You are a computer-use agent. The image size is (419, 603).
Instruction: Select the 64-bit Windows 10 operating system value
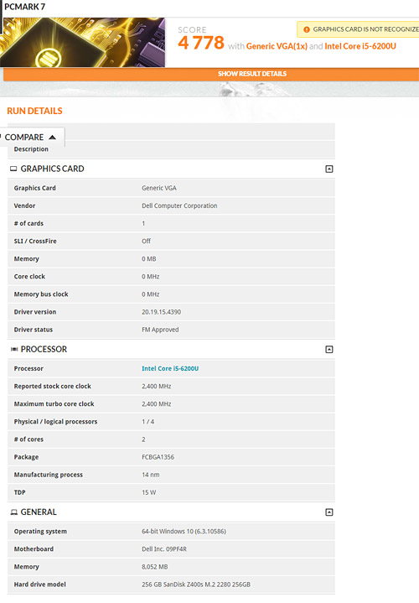[x=184, y=532]
